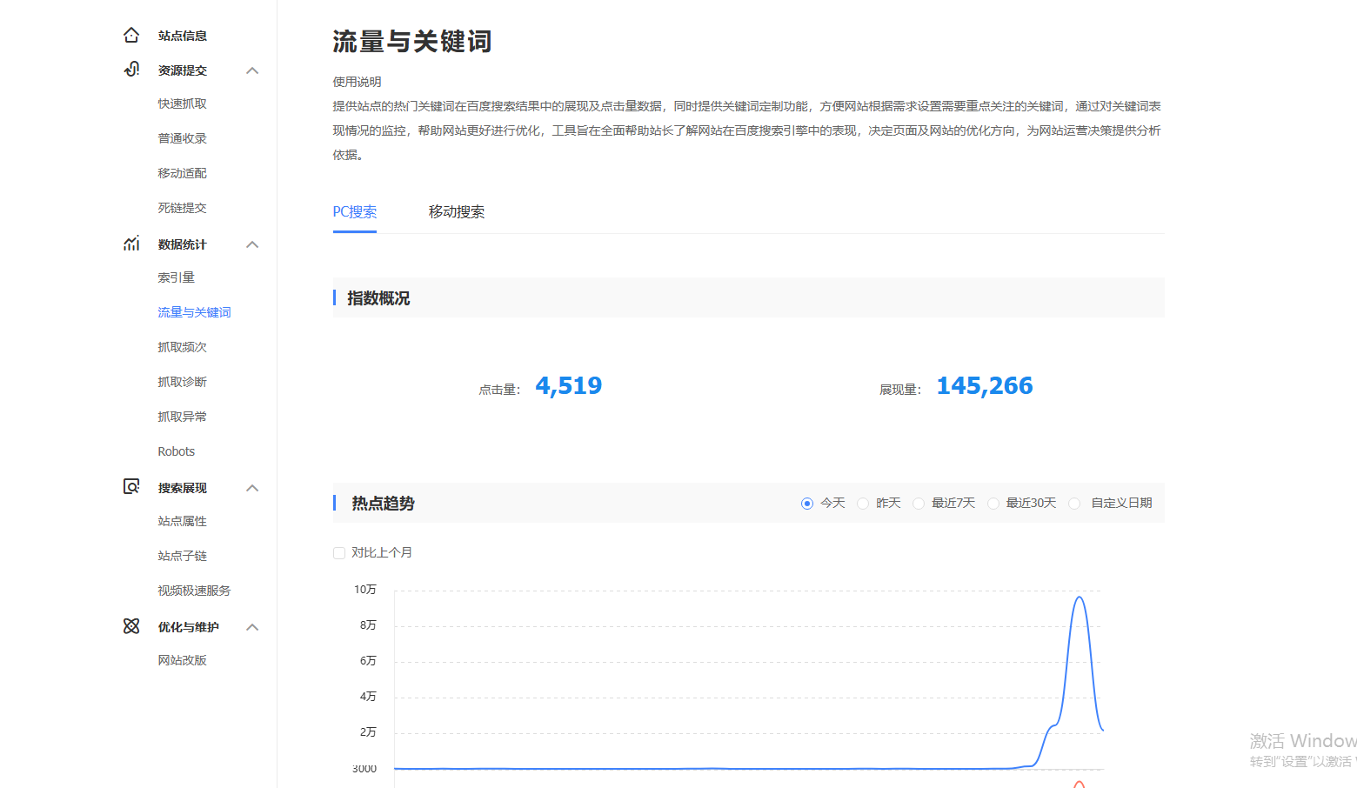Open 抓取异常 in the sidebar
This screenshot has height=788, width=1357.
[183, 417]
